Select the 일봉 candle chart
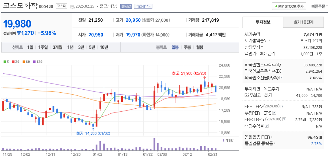329x159 pixels. [175, 47]
